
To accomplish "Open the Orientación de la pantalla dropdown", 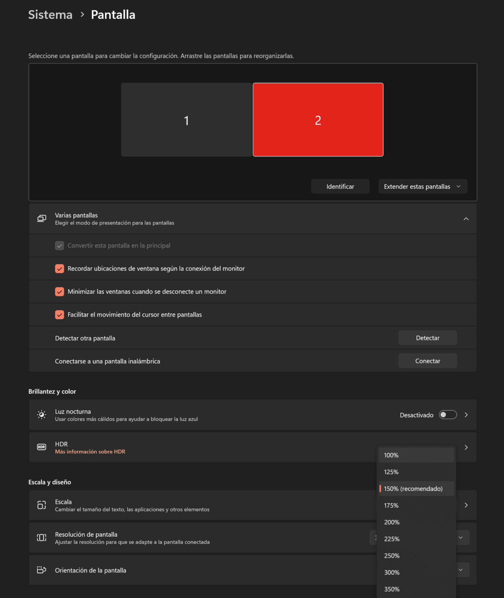I will (x=461, y=570).
